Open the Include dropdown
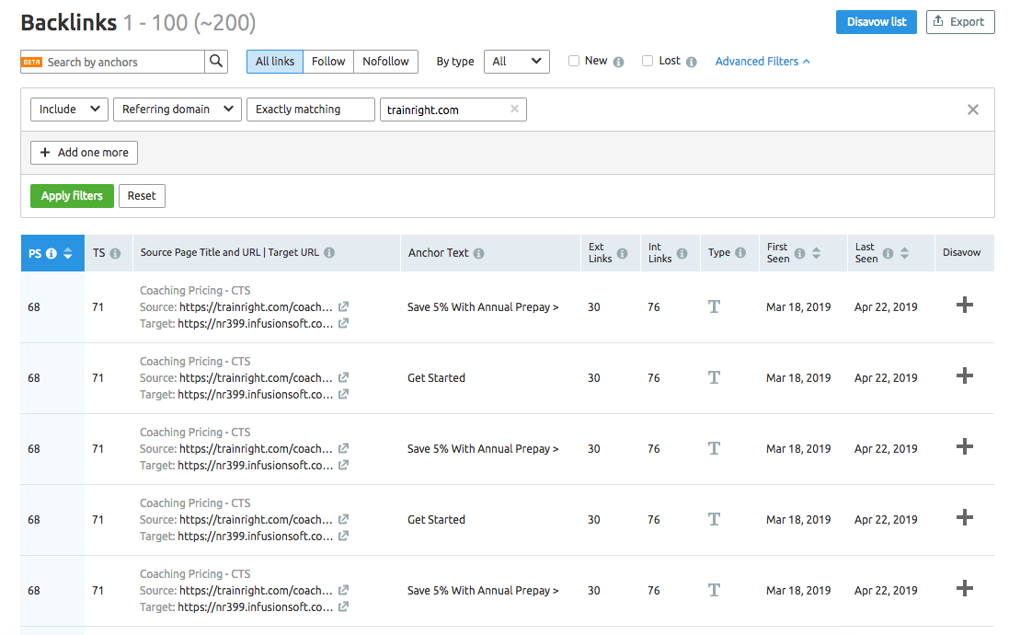1009x635 pixels. tap(69, 109)
